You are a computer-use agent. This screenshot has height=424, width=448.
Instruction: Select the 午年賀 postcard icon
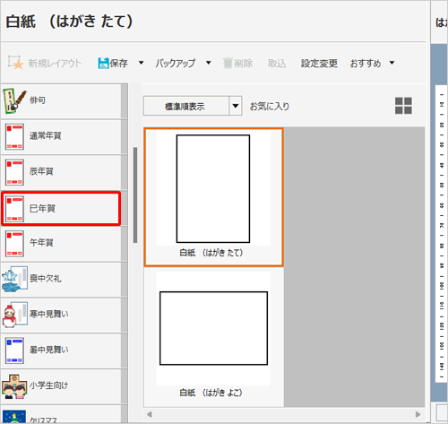pyautogui.click(x=14, y=244)
